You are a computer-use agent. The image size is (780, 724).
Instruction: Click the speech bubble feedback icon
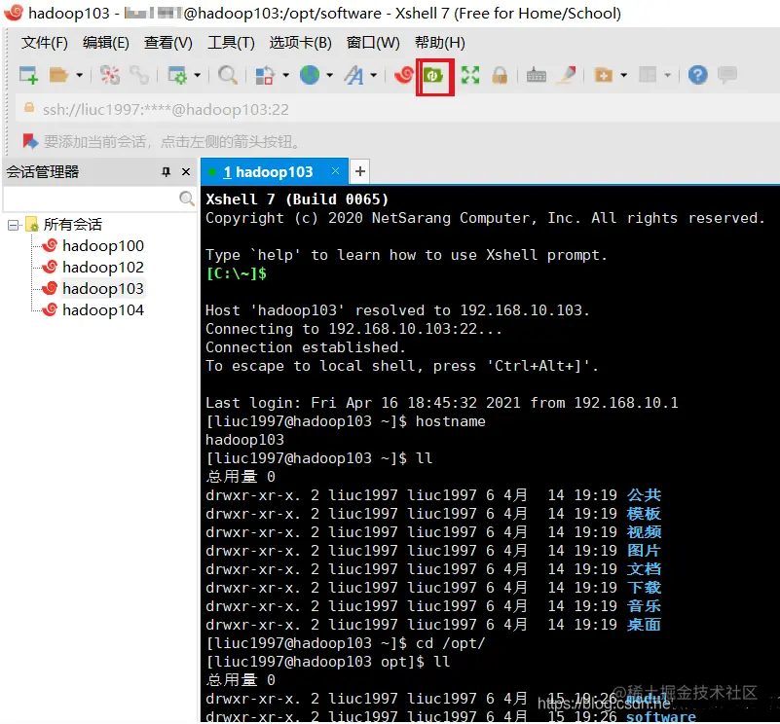coord(727,75)
